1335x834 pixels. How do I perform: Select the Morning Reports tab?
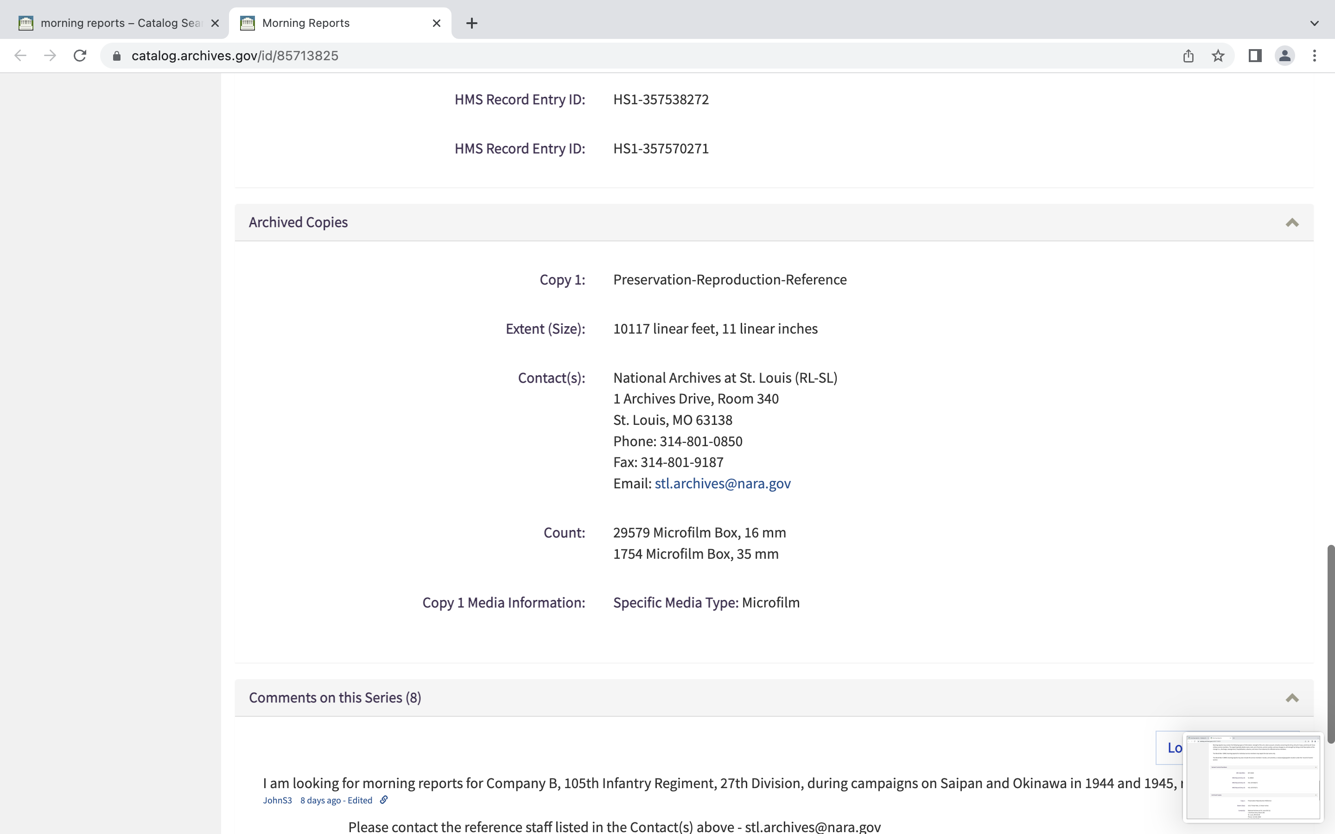pyautogui.click(x=331, y=23)
